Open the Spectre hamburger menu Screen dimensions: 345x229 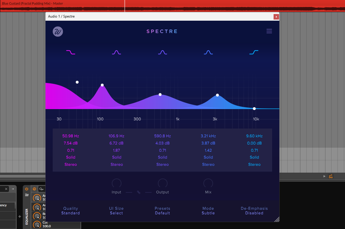coord(269,31)
